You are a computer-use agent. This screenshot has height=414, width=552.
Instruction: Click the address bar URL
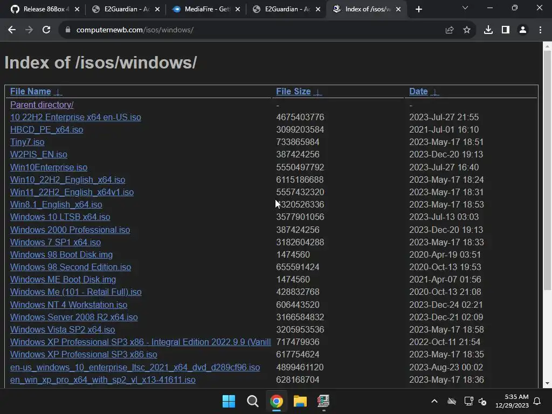135,30
